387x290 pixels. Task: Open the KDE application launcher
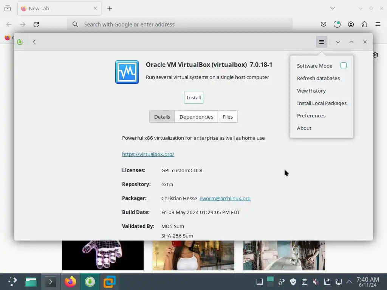point(12,282)
